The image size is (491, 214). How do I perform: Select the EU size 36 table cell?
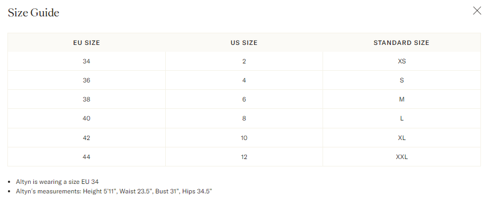click(86, 80)
